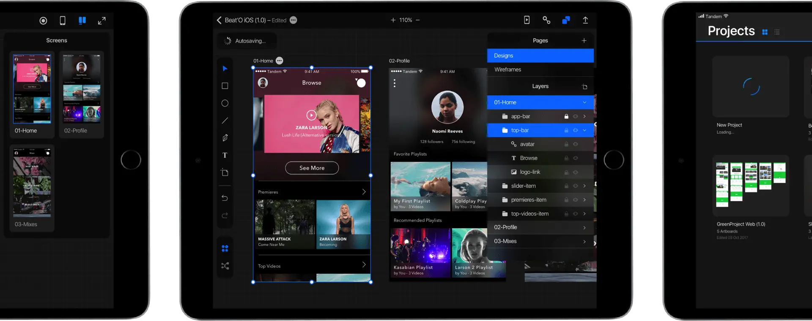Click the Undo arrow icon
812x321 pixels.
(225, 198)
